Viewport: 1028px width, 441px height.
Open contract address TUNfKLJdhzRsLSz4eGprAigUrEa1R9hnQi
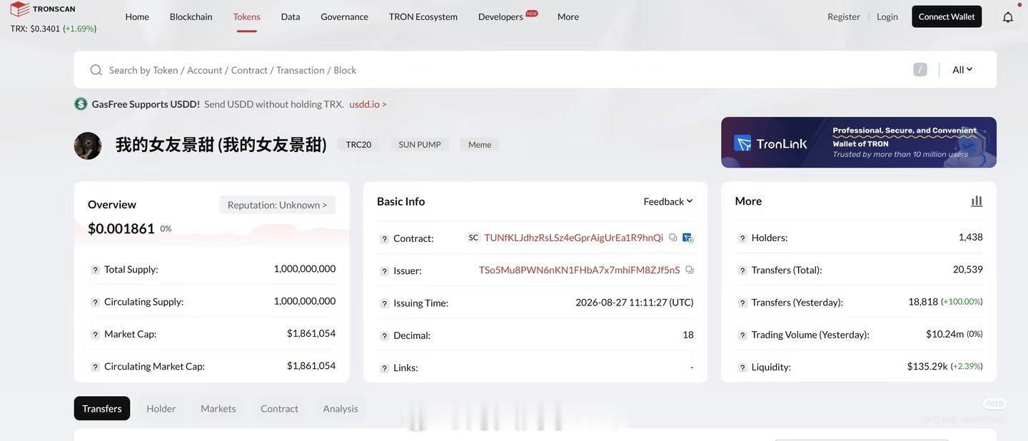click(574, 238)
